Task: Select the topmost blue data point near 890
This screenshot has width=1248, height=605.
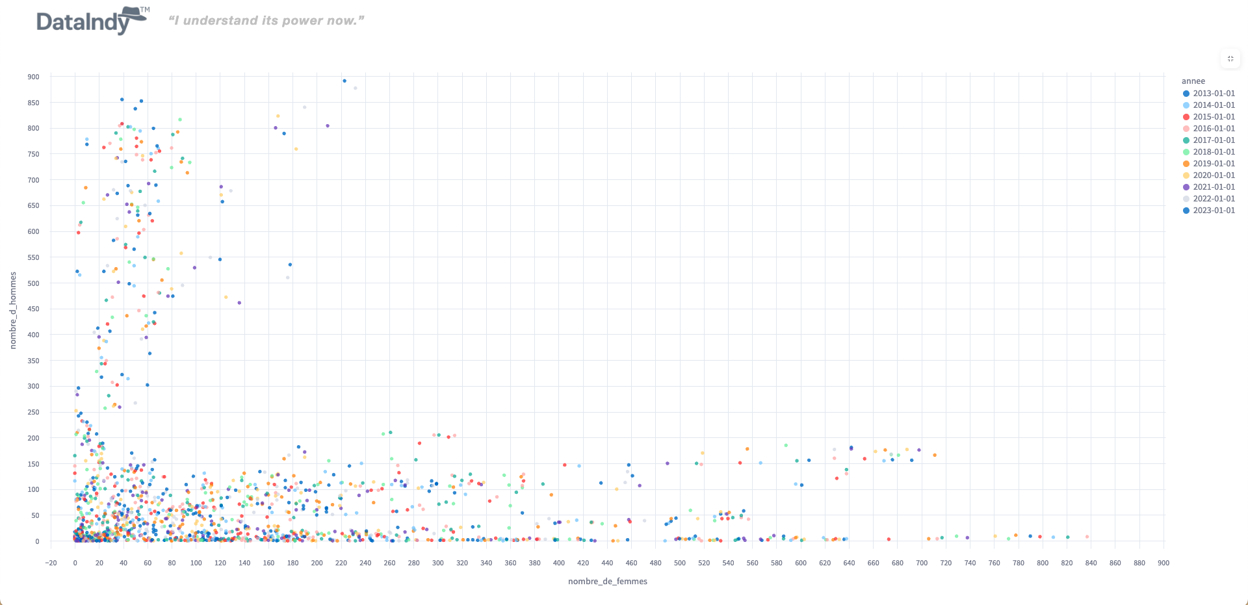Action: coord(344,81)
